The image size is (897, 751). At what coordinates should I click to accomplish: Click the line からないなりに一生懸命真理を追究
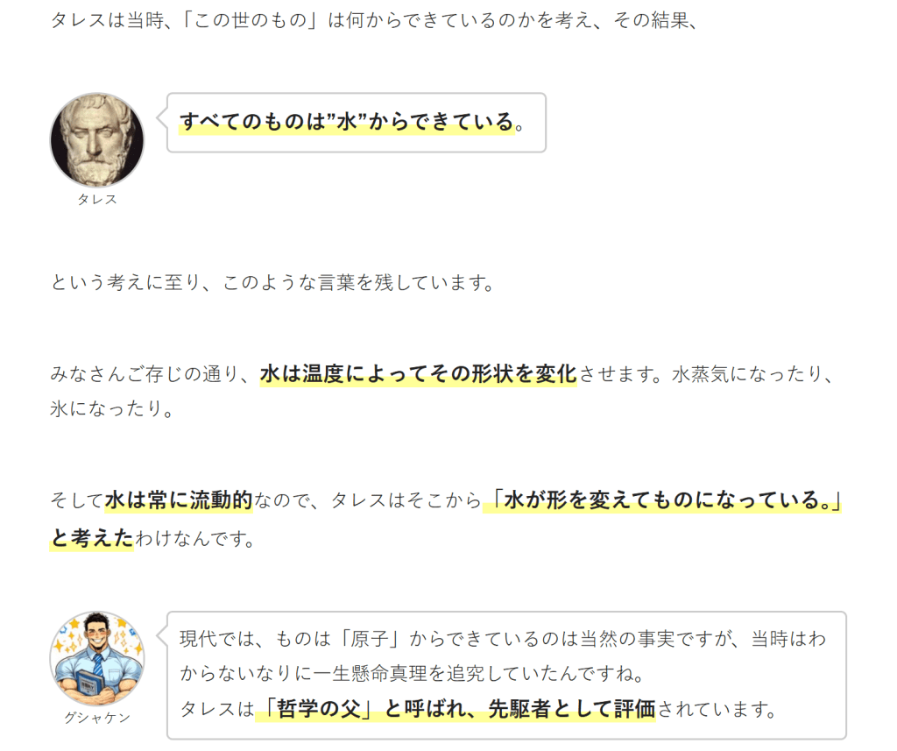point(412,674)
